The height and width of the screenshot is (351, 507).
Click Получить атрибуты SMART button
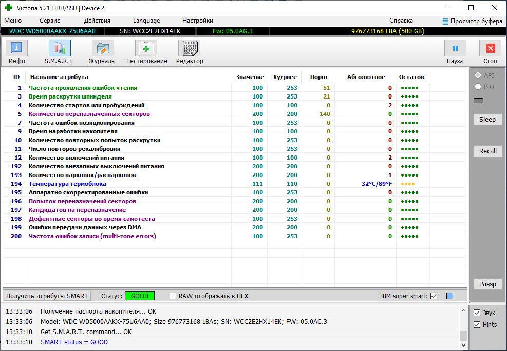point(47,296)
